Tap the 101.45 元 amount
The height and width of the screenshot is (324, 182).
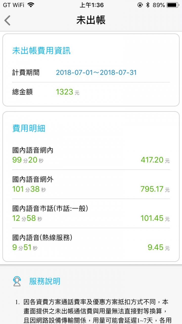point(155,218)
